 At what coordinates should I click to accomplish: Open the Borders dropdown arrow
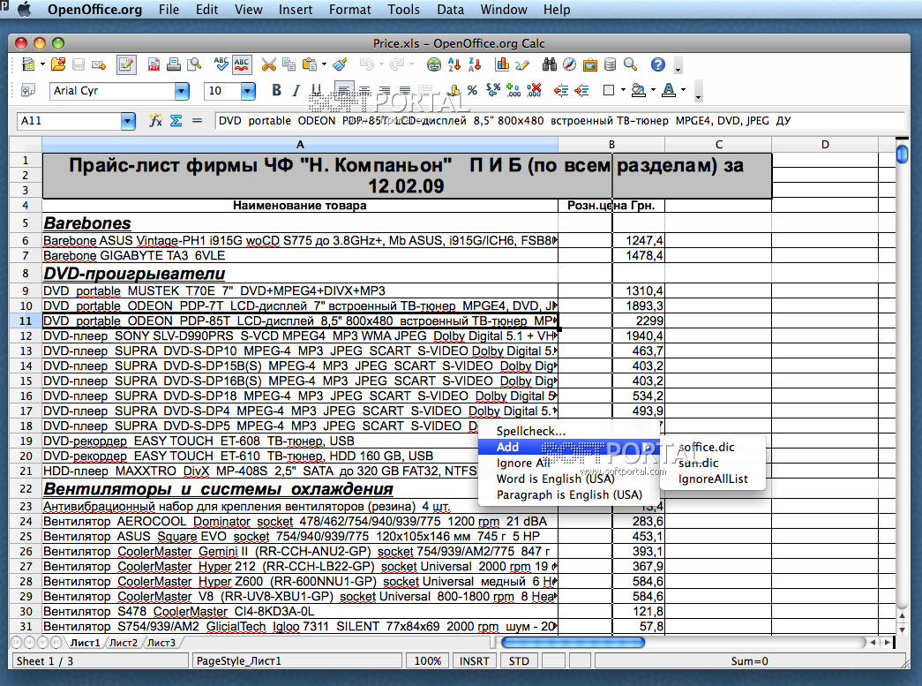tap(623, 90)
